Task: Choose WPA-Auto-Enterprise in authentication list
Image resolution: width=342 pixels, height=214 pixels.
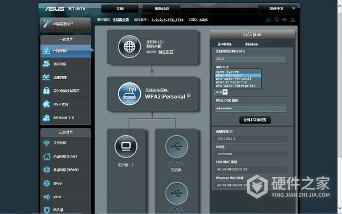Action: tap(238, 86)
